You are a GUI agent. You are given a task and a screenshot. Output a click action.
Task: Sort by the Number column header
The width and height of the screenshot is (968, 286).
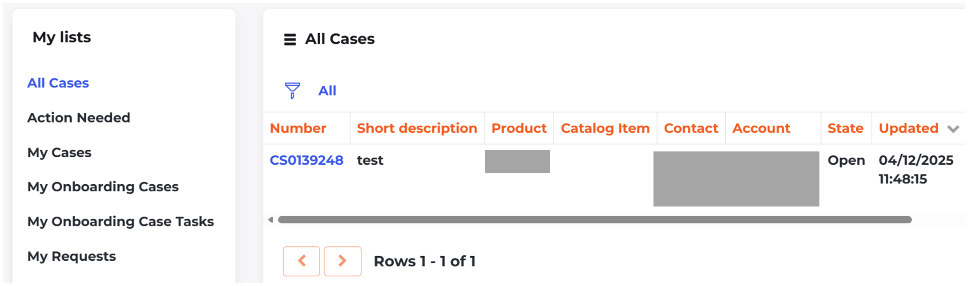298,128
